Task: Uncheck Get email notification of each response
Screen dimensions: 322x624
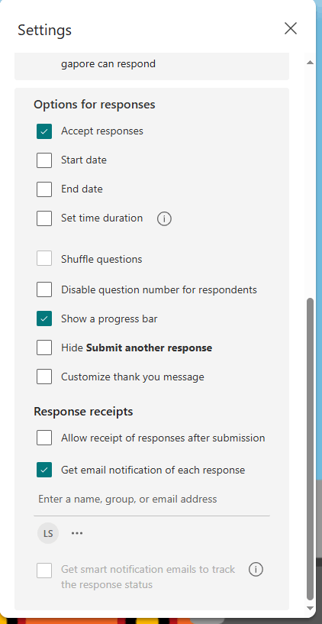Action: point(44,470)
